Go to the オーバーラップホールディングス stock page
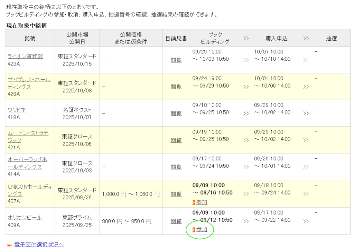The image size is (354, 249). click(x=27, y=163)
